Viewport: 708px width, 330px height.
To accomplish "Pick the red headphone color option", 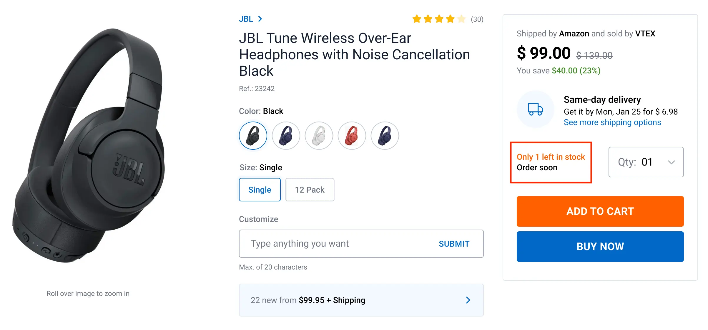I will click(352, 136).
